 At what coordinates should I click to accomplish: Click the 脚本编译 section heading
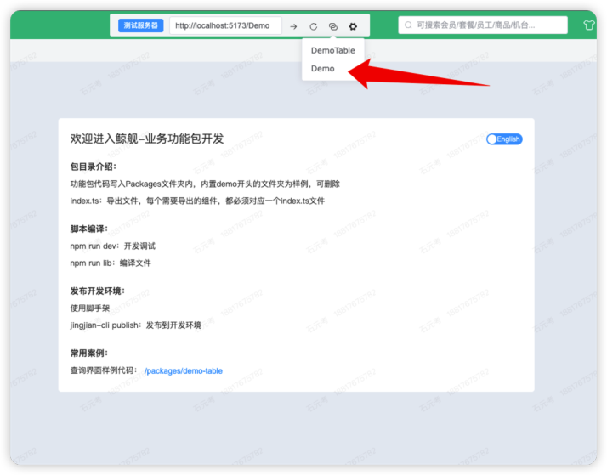89,229
